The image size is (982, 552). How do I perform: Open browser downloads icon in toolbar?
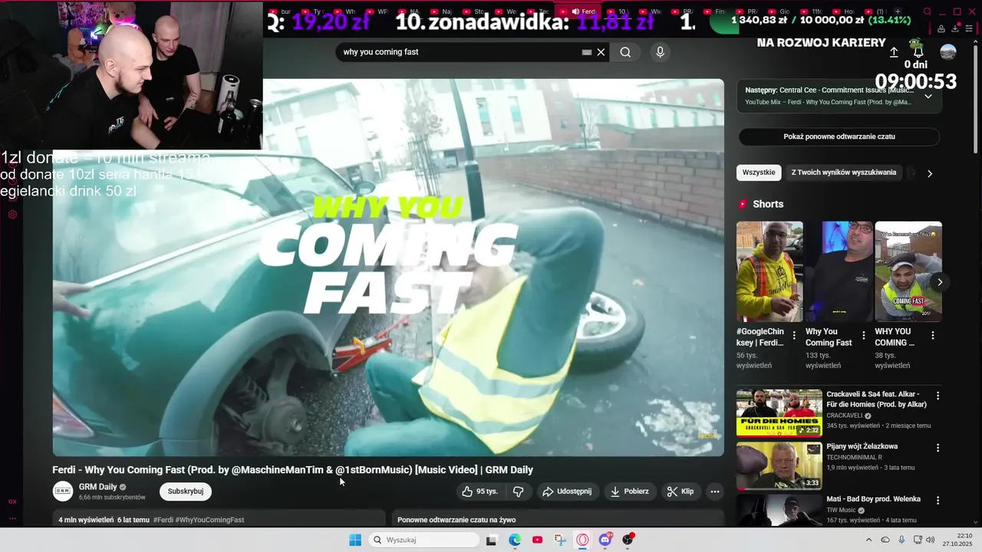956,28
